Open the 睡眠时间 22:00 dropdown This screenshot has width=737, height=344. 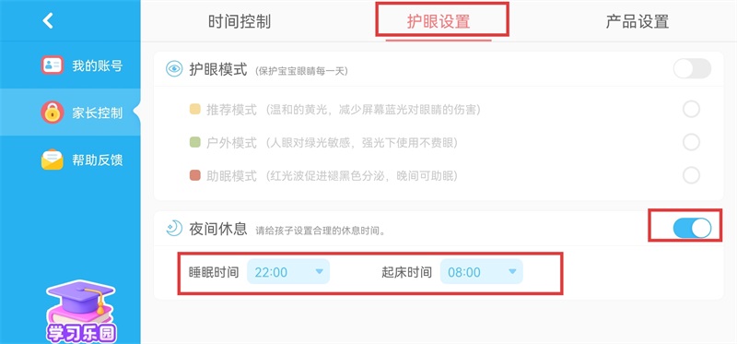pos(288,271)
